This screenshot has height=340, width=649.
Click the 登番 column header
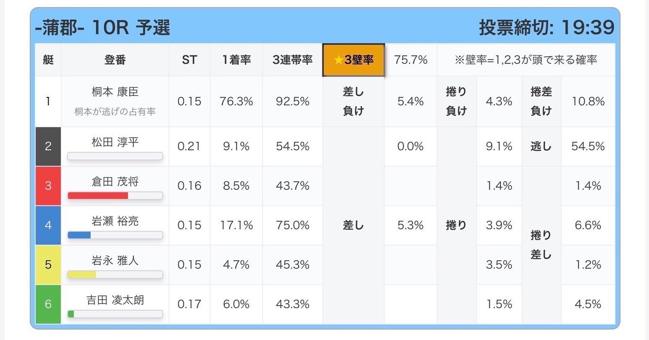click(x=115, y=60)
